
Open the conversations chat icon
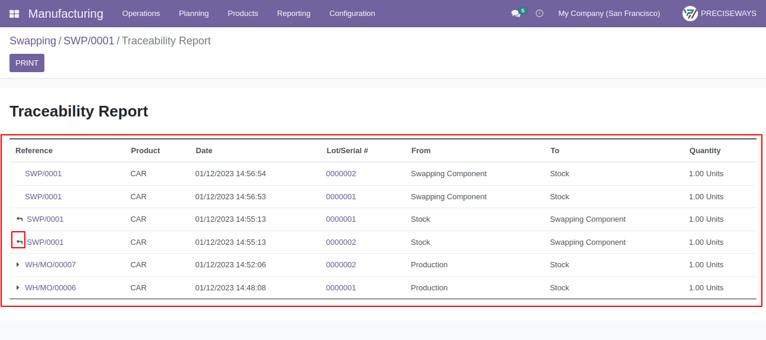516,14
